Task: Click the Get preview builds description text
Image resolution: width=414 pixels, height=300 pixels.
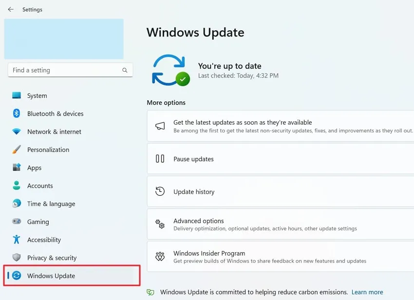Action: point(270,261)
